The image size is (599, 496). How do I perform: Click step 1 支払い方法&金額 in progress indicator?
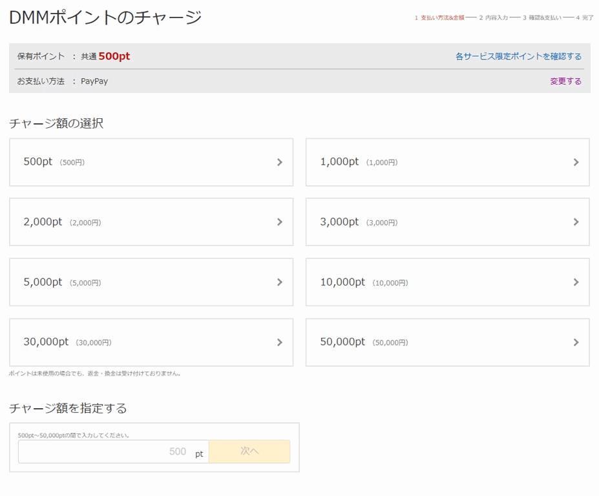click(x=439, y=18)
